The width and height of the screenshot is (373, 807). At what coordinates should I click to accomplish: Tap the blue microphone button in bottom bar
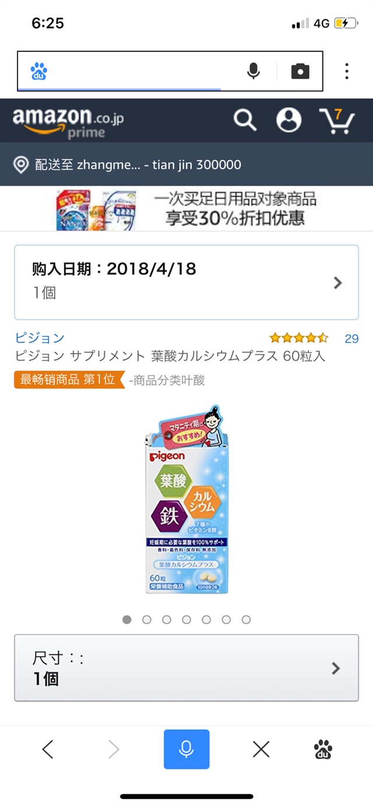186,749
